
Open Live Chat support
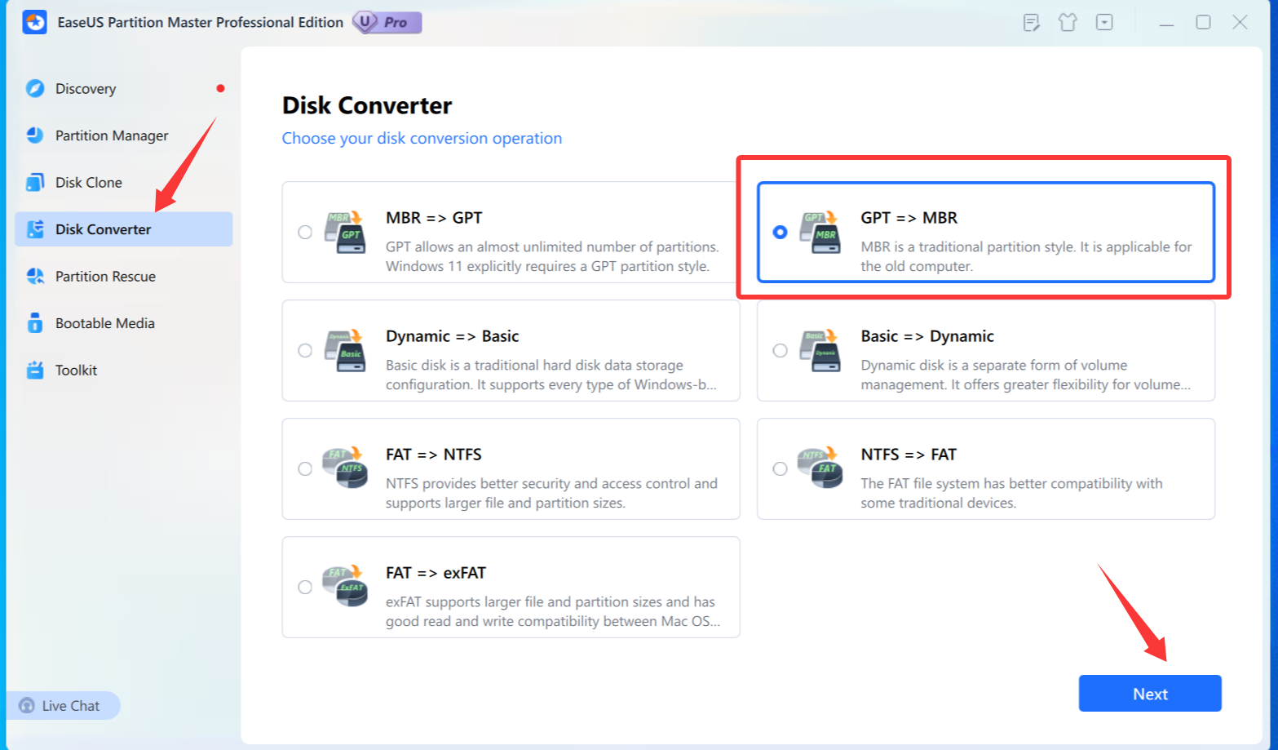point(63,706)
